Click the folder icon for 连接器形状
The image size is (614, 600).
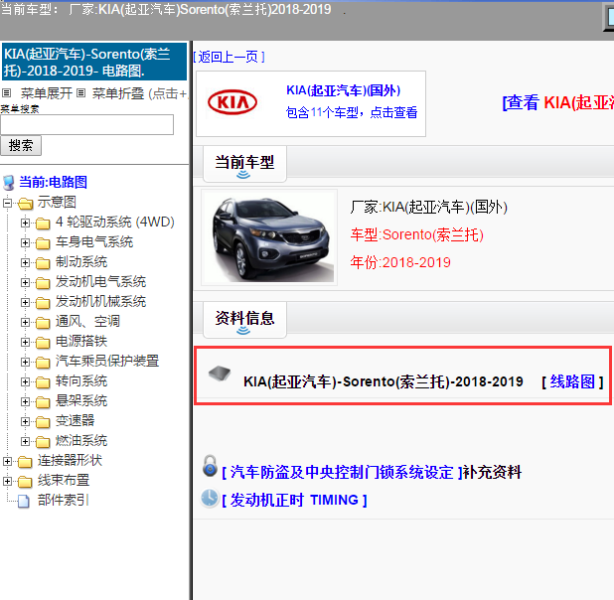point(25,462)
